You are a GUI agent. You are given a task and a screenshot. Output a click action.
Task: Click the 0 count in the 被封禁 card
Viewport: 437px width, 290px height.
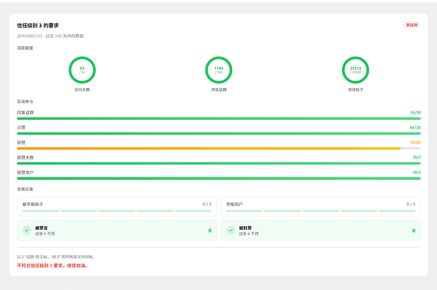tap(414, 230)
